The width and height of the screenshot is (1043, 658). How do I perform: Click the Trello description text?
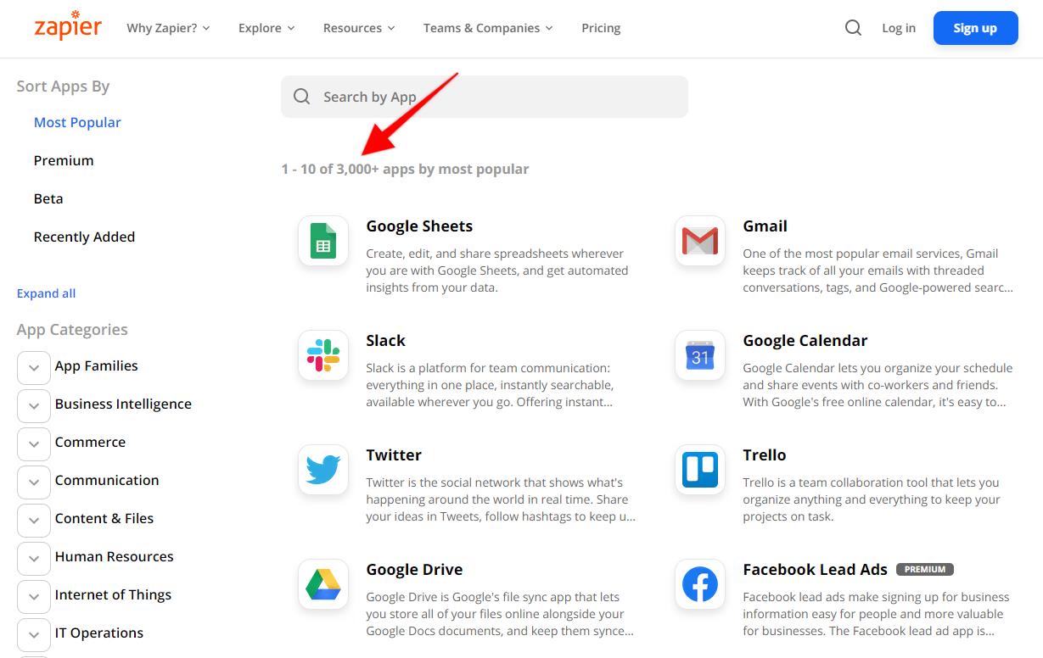(872, 499)
